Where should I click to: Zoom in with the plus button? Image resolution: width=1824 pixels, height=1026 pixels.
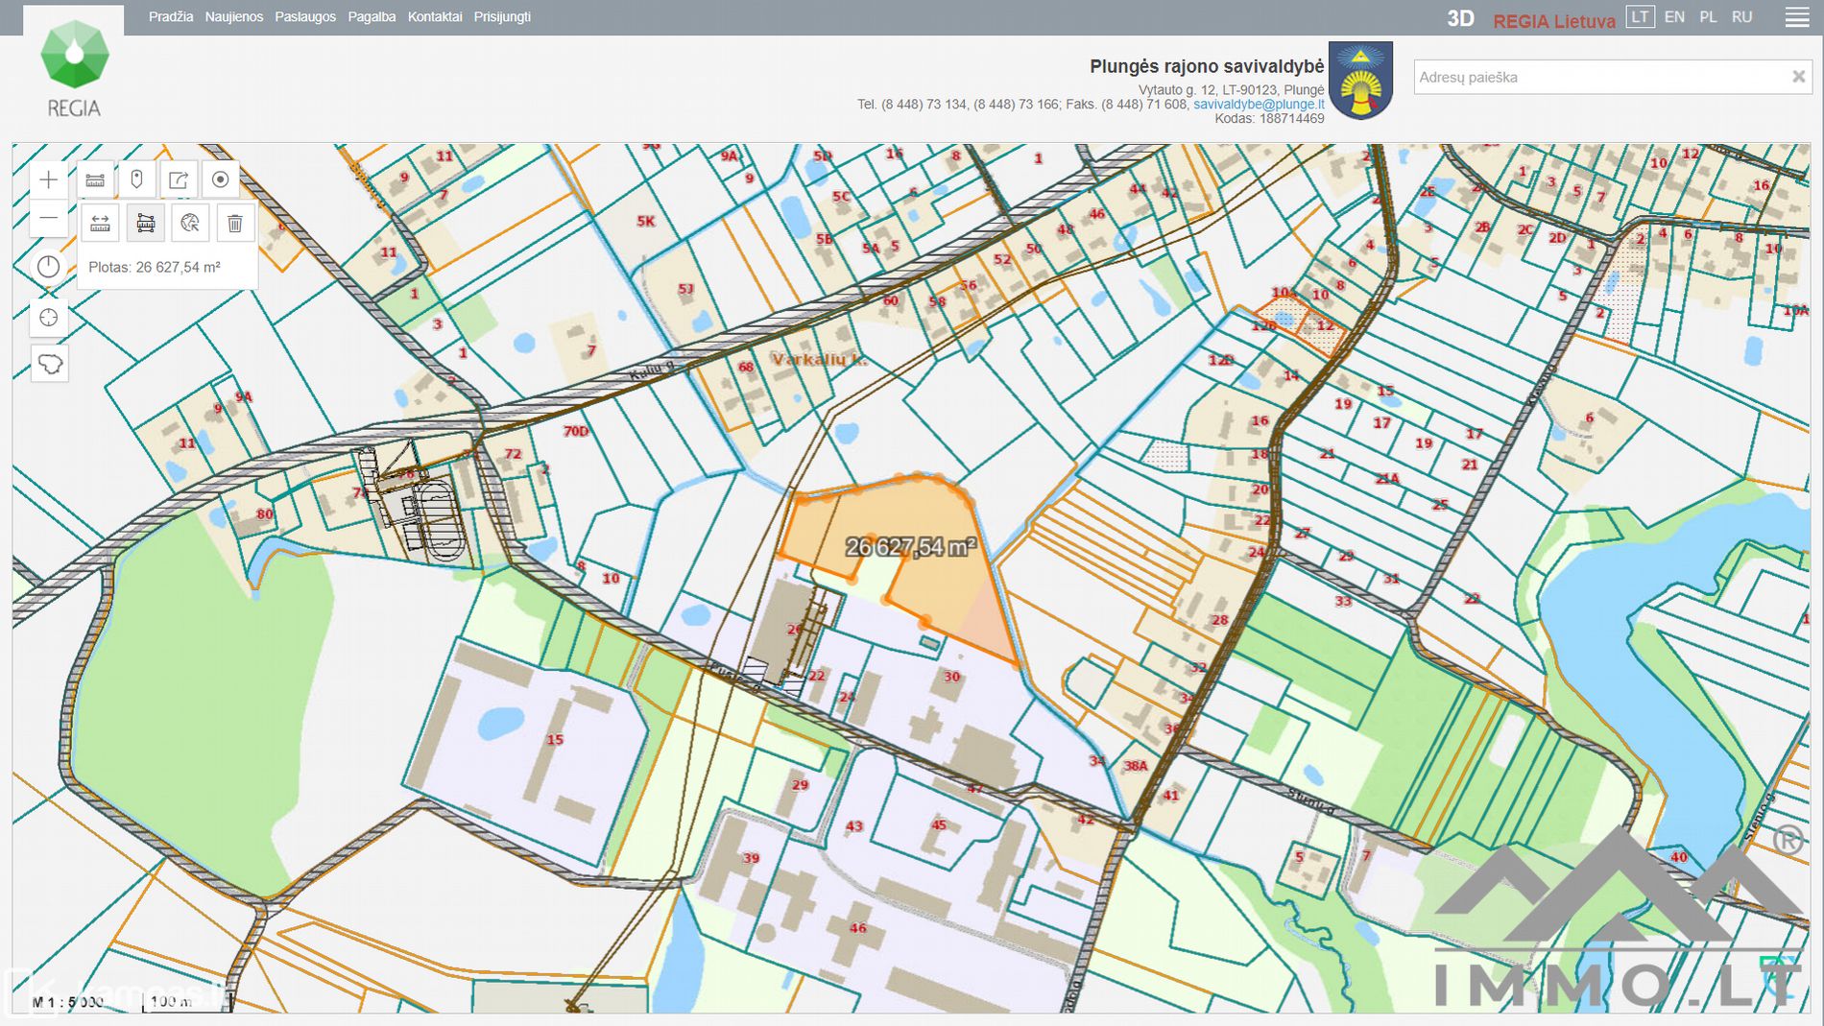(48, 179)
